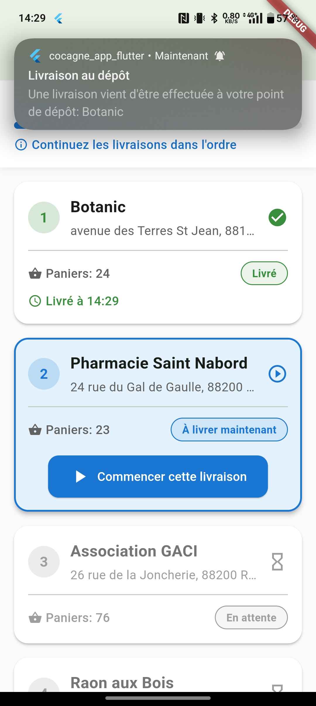This screenshot has width=316, height=706.
Task: Tap the En attente status chip
Action: tap(251, 618)
